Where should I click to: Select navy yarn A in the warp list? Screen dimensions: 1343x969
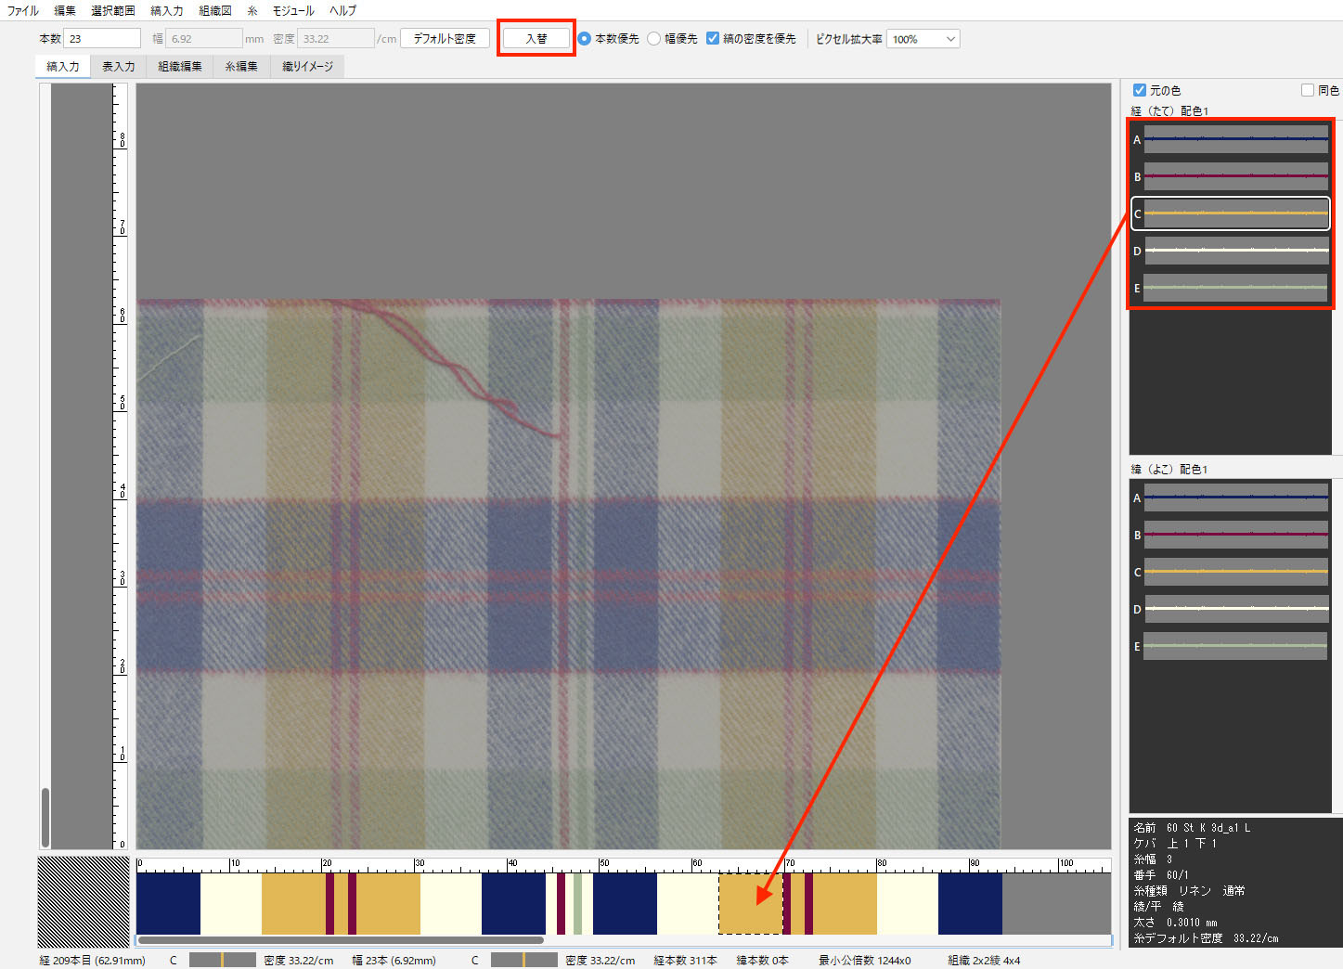coord(1234,139)
